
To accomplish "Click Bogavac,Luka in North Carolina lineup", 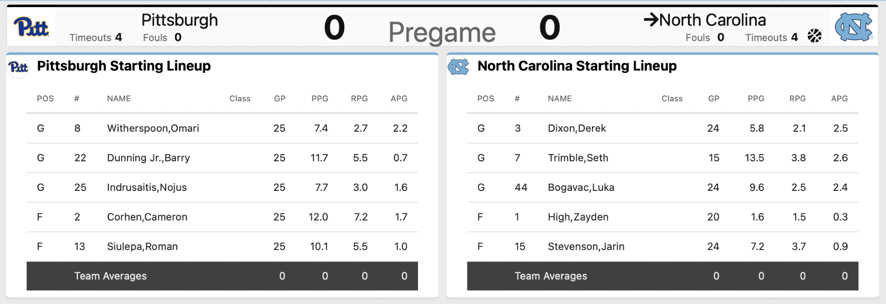I will point(581,187).
